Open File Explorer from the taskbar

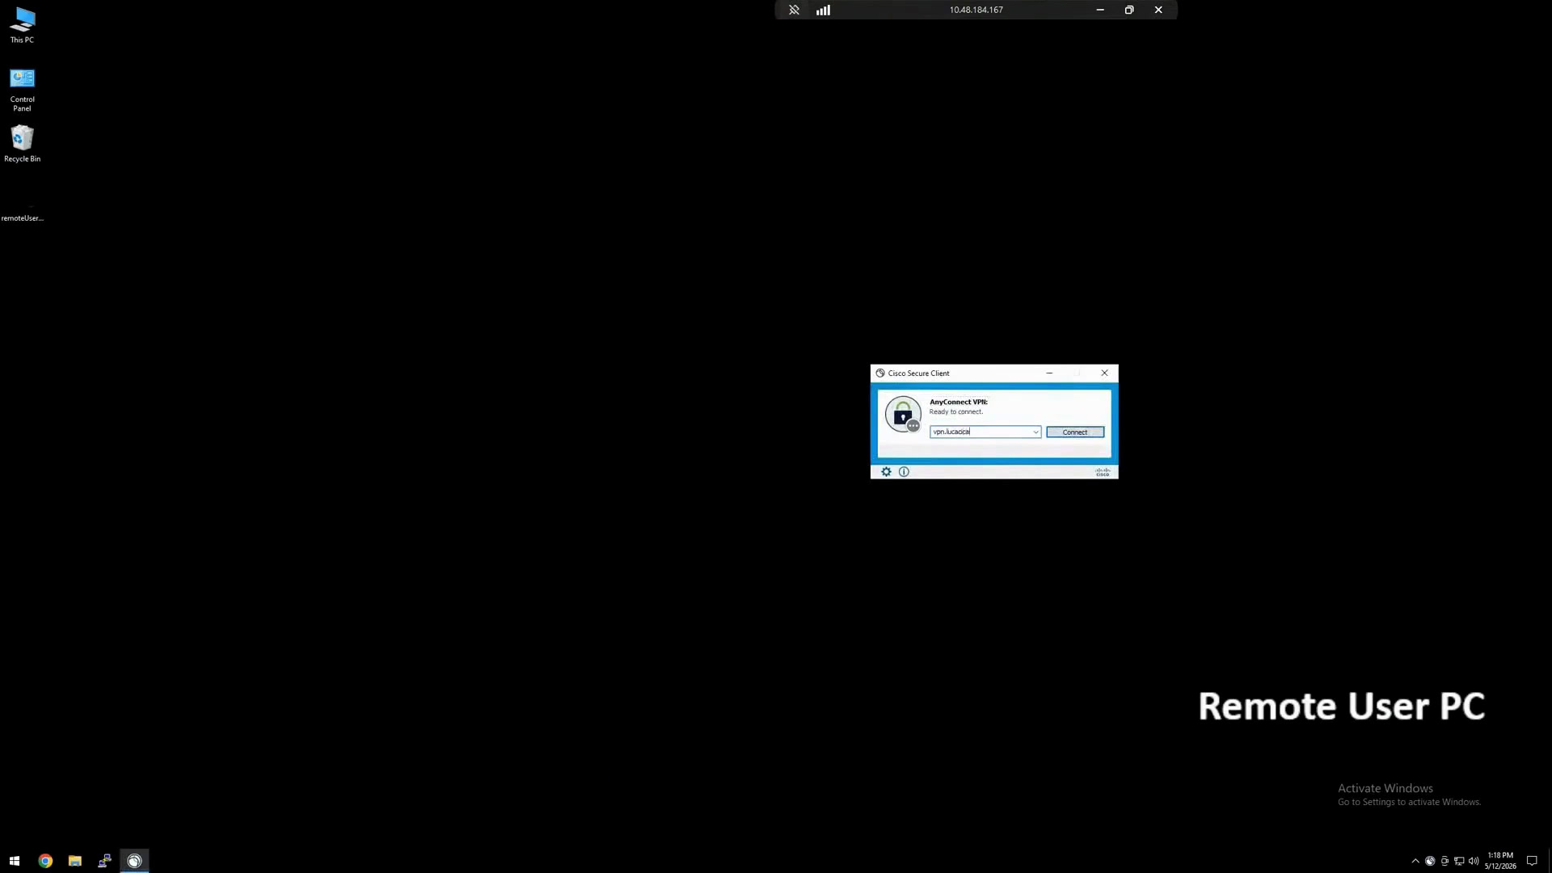coord(75,861)
